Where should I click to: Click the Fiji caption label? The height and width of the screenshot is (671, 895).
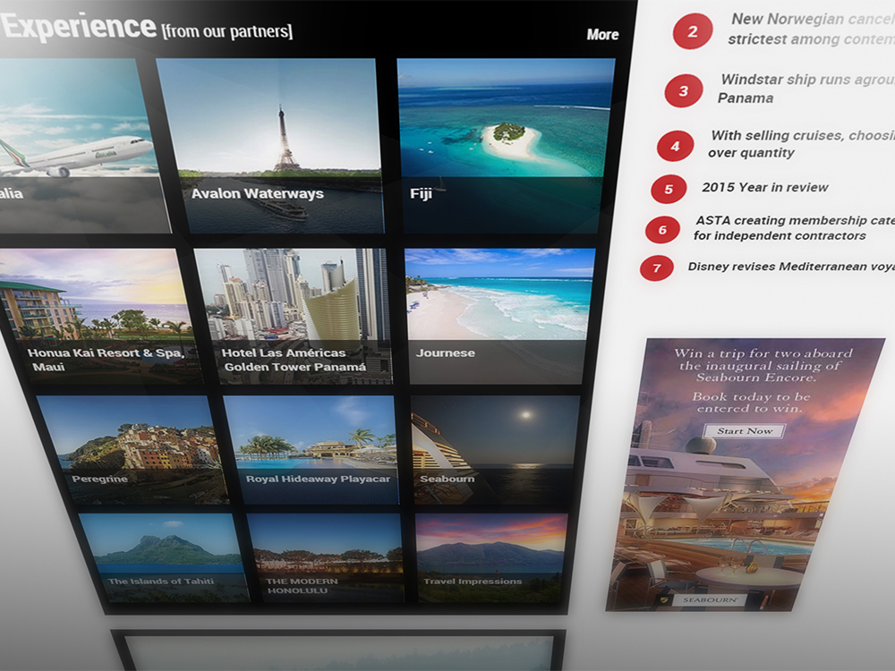(x=421, y=194)
